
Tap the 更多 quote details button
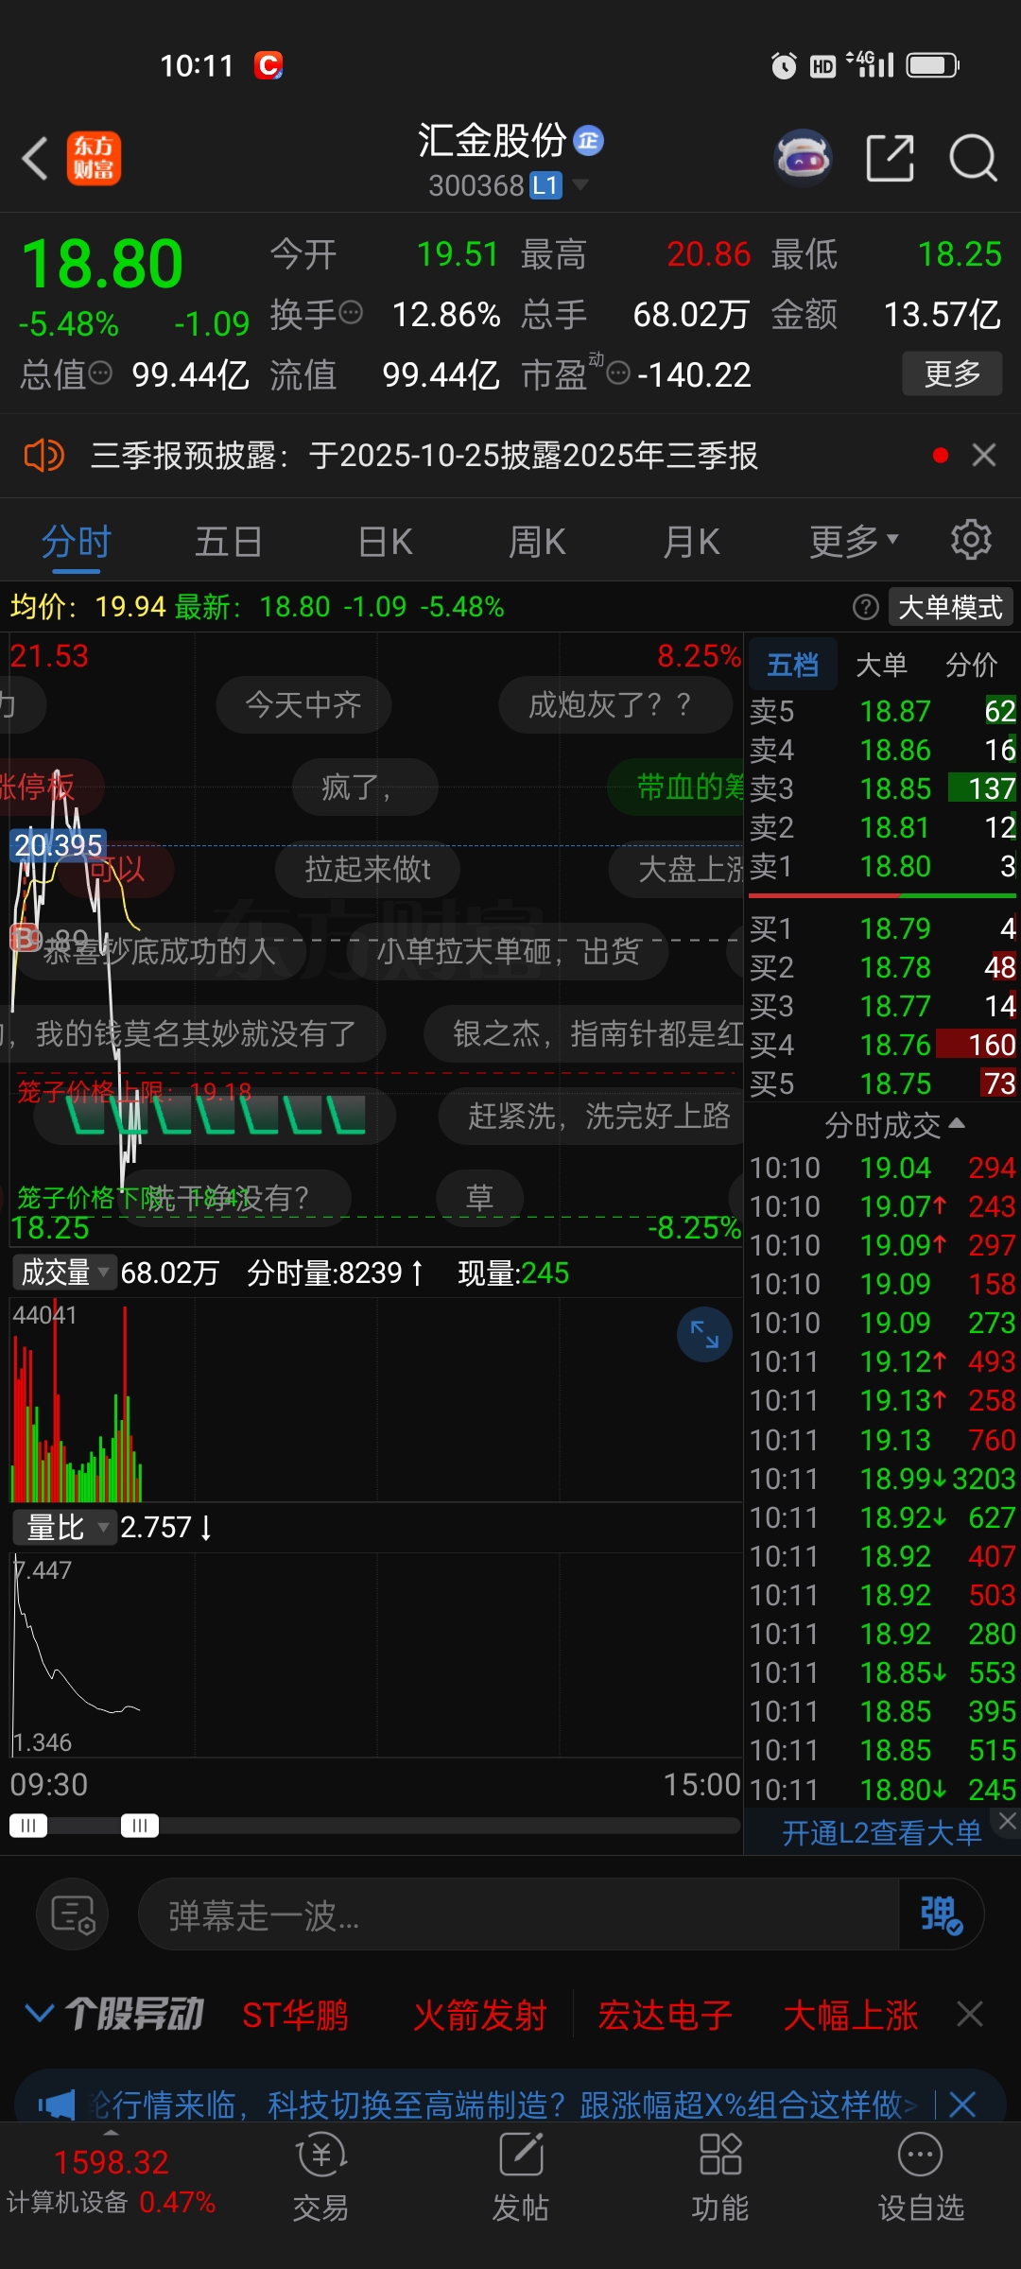point(952,373)
